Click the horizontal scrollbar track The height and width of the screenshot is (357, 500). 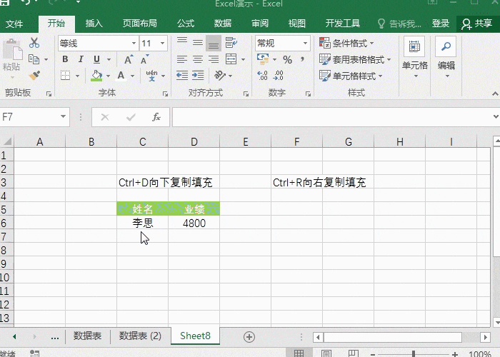[x=393, y=337]
